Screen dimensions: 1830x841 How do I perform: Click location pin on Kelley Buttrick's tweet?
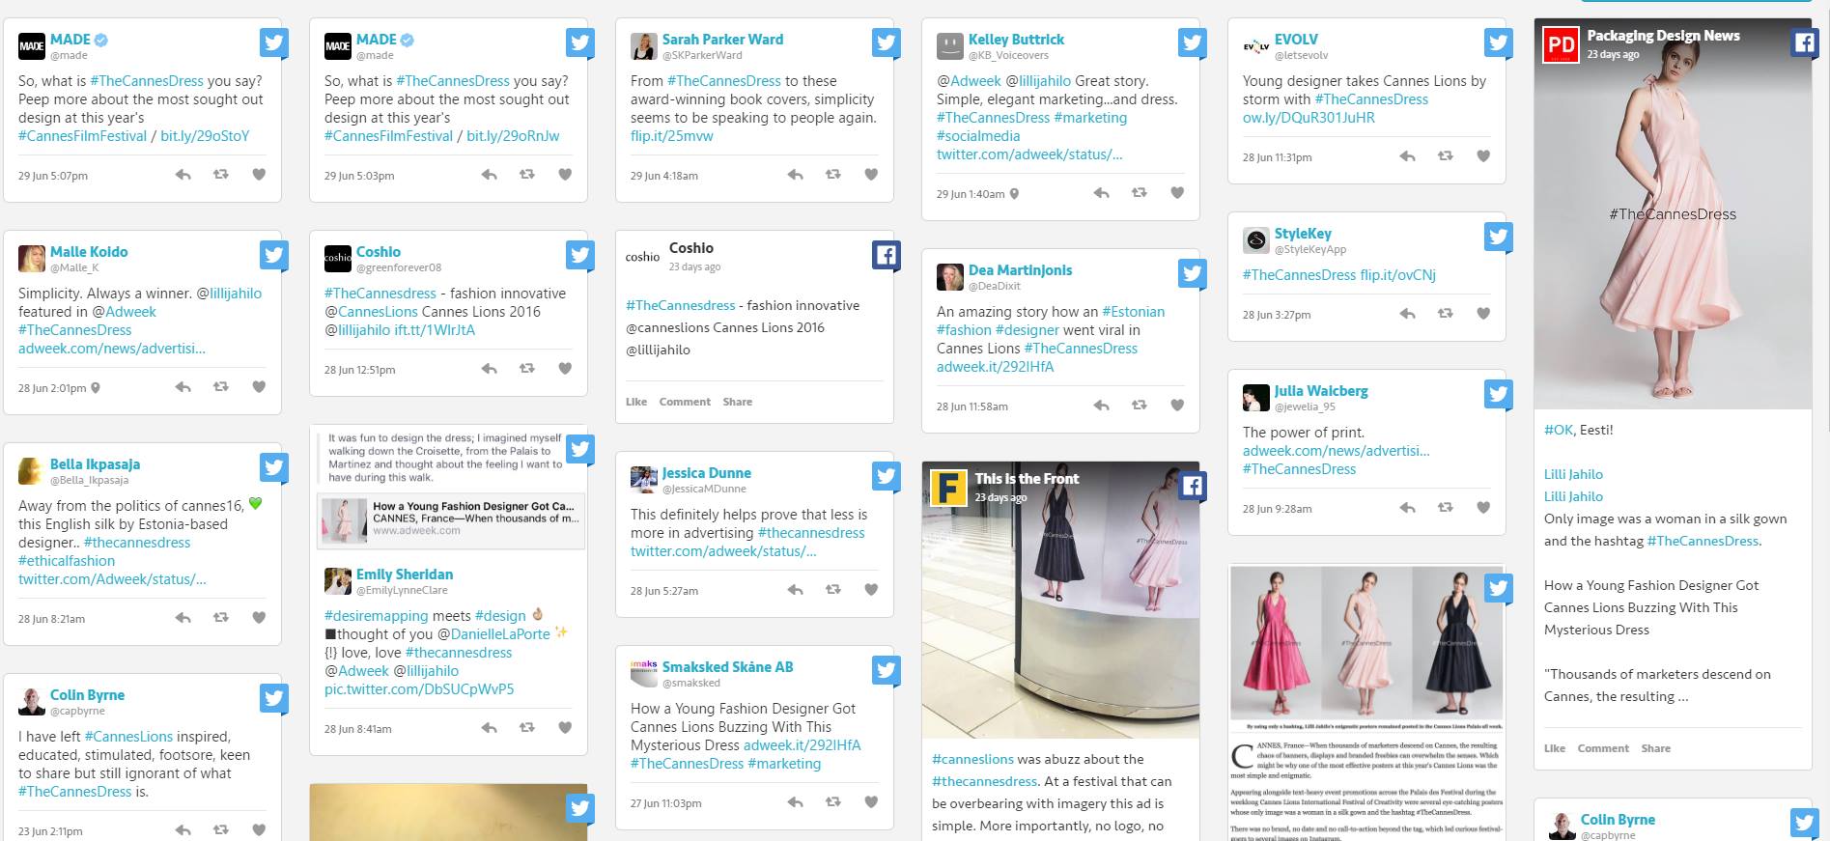1014,194
